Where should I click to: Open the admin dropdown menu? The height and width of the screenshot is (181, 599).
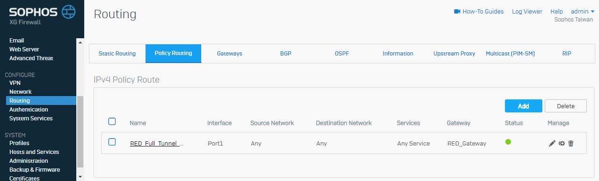[x=582, y=11]
